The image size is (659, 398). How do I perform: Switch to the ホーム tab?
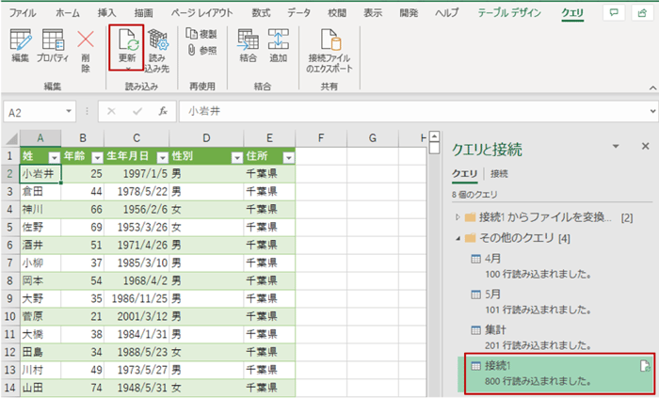[x=68, y=13]
